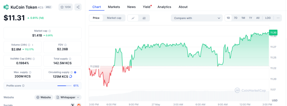Expand the Volume (24h) chevron
The image size is (287, 106).
(33, 45)
